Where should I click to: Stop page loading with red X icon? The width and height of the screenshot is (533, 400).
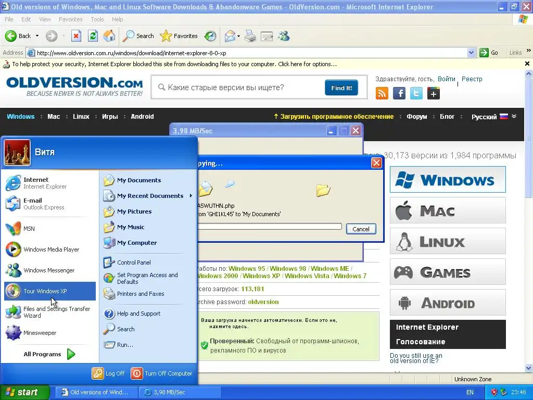[x=76, y=36]
